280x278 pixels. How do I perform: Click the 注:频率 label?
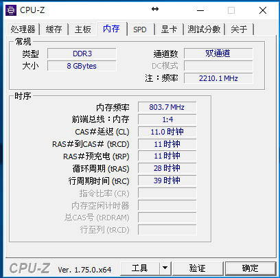[x=161, y=78]
